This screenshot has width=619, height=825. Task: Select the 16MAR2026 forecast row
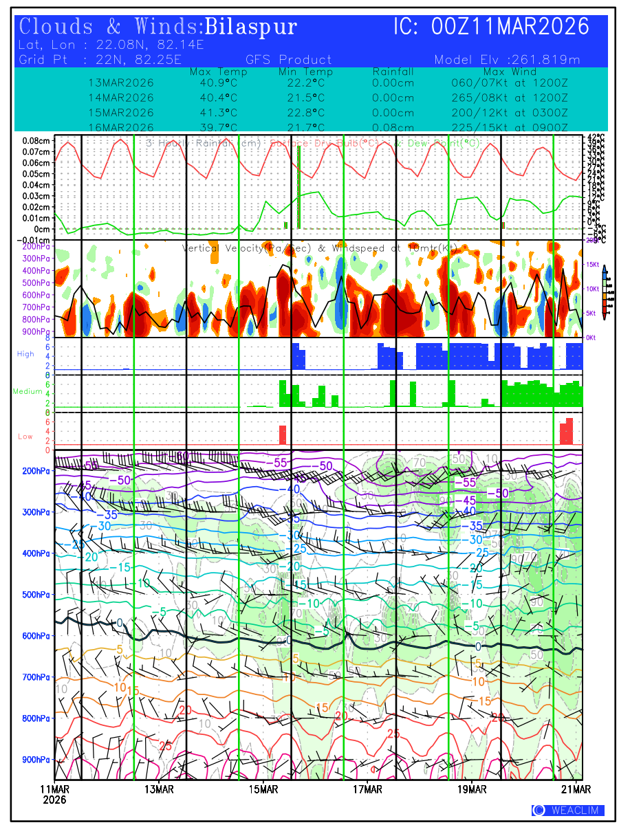(121, 127)
